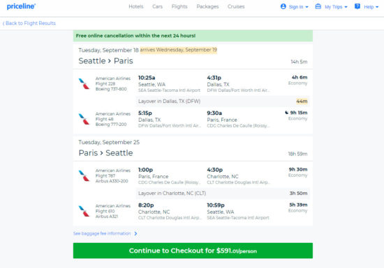
Task: Expand the My Trips dropdown arrow
Action: click(346, 7)
